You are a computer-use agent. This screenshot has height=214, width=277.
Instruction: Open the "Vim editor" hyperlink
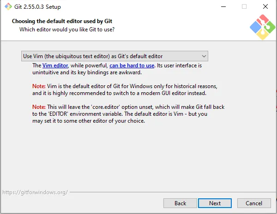[55, 65]
